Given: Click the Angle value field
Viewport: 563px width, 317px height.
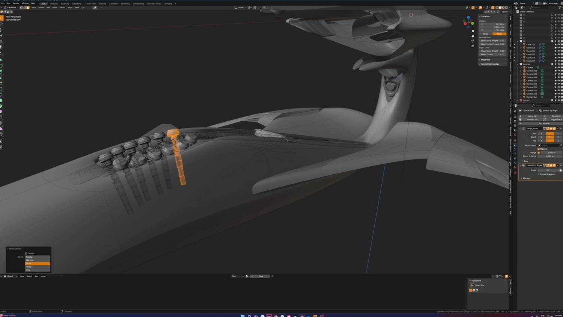Looking at the screenshot, I should click(x=548, y=170).
